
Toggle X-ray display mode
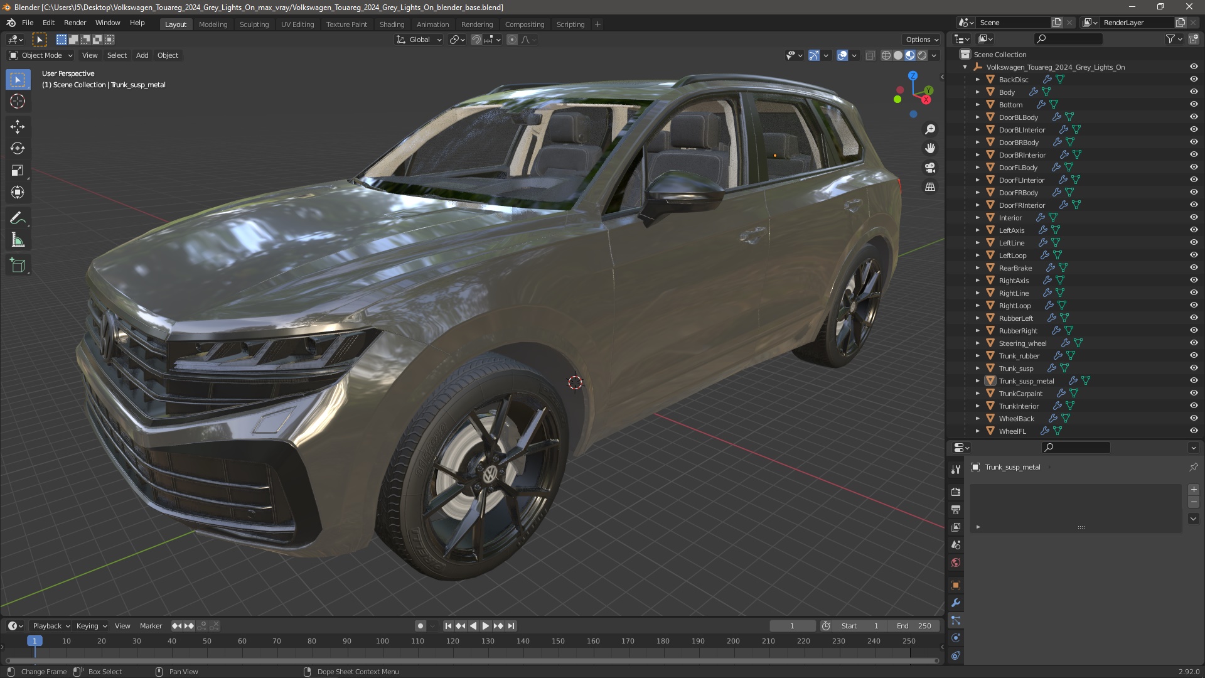[870, 55]
